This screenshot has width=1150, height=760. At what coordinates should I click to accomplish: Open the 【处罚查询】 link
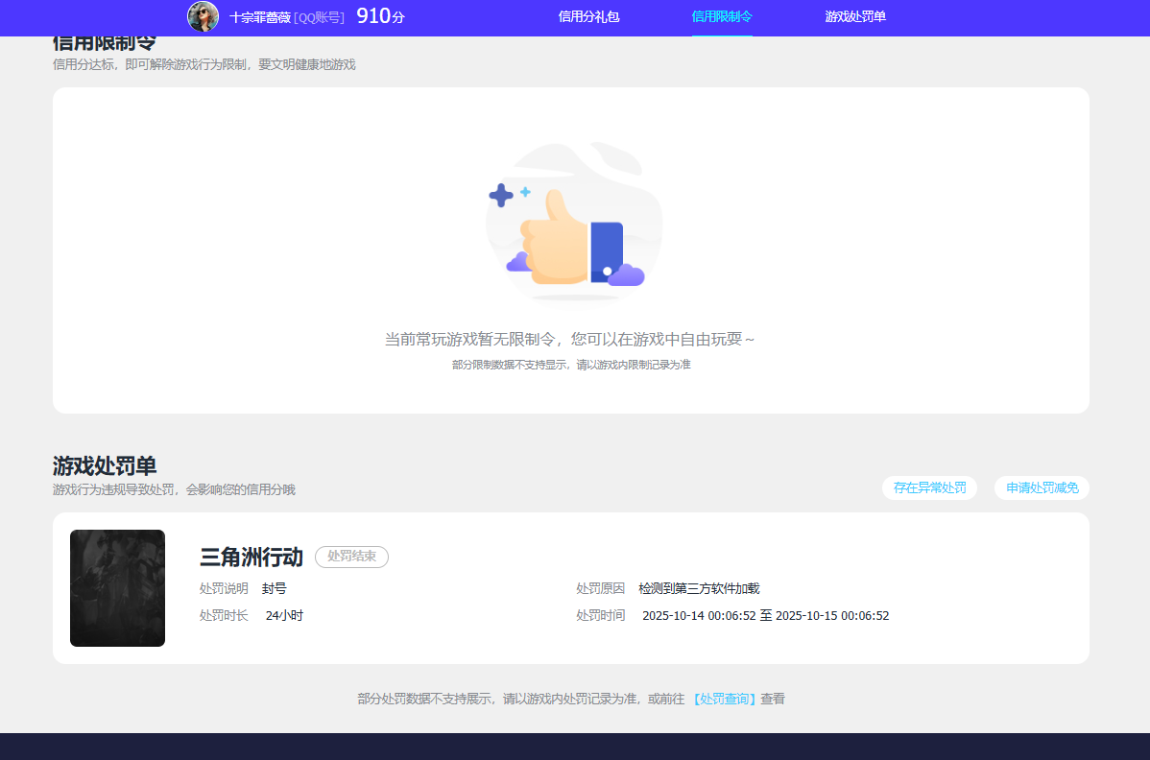[x=723, y=699]
